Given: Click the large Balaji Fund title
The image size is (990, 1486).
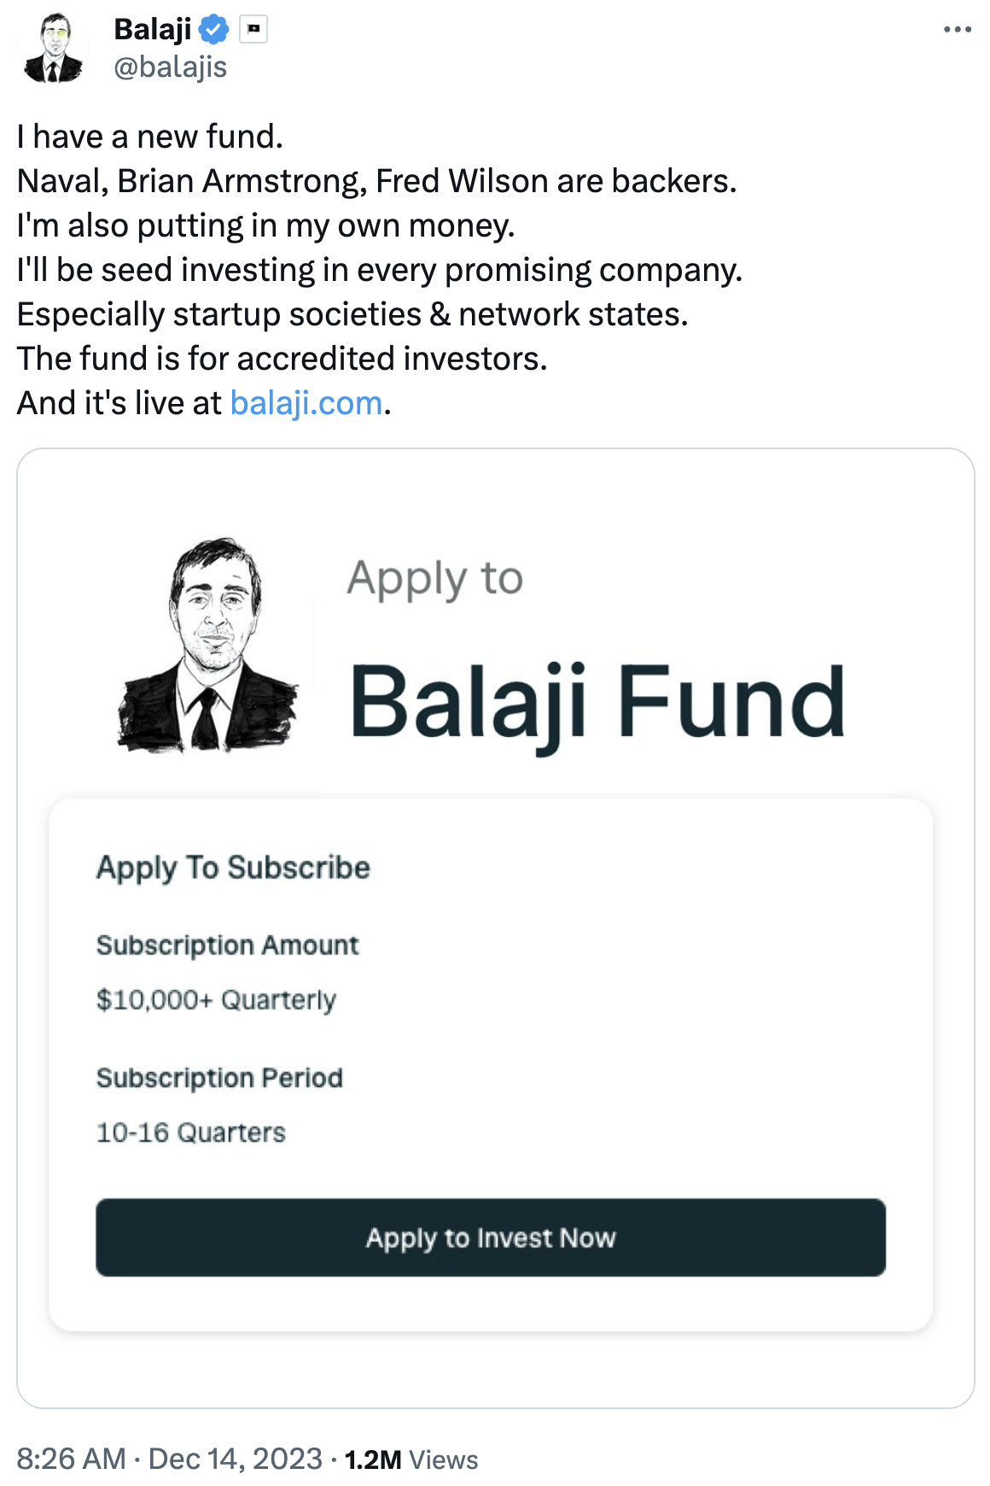Looking at the screenshot, I should pos(597,702).
